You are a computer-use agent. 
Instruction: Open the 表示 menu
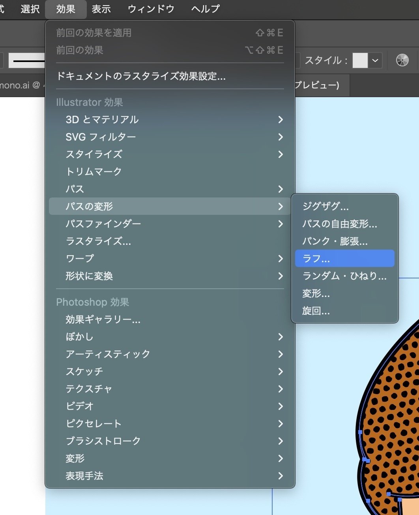point(101,9)
